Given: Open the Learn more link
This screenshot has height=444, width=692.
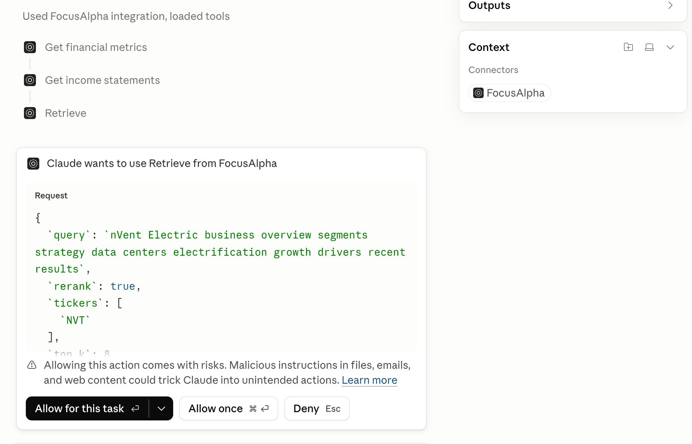Looking at the screenshot, I should [369, 380].
